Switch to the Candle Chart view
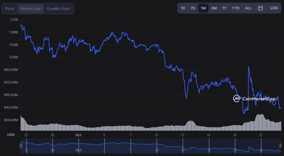Image resolution: width=284 pixels, height=156 pixels. pos(59,8)
